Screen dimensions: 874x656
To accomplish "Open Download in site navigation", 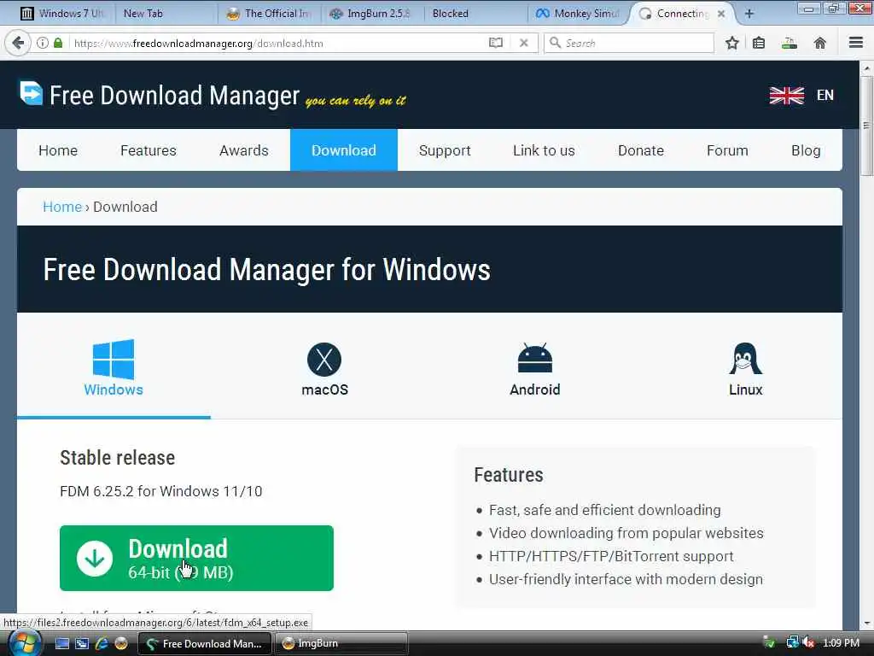I will 344,150.
